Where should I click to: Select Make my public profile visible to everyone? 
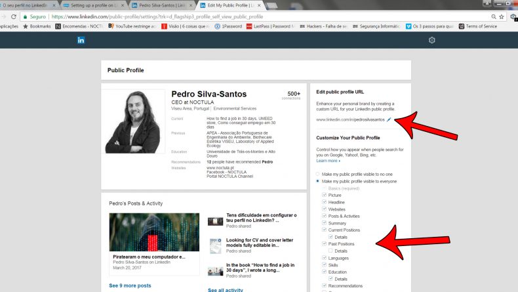point(317,181)
